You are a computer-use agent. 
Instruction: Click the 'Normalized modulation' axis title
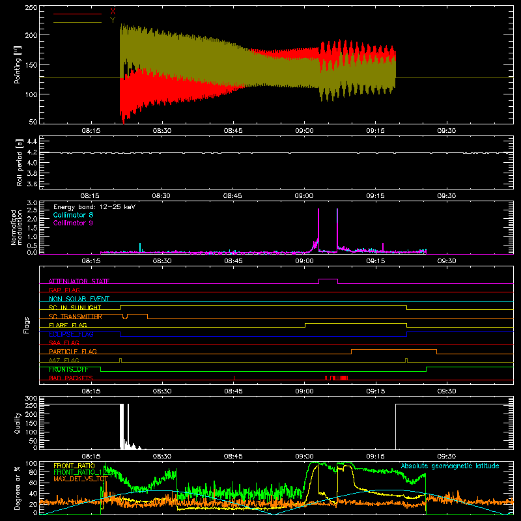coord(17,227)
